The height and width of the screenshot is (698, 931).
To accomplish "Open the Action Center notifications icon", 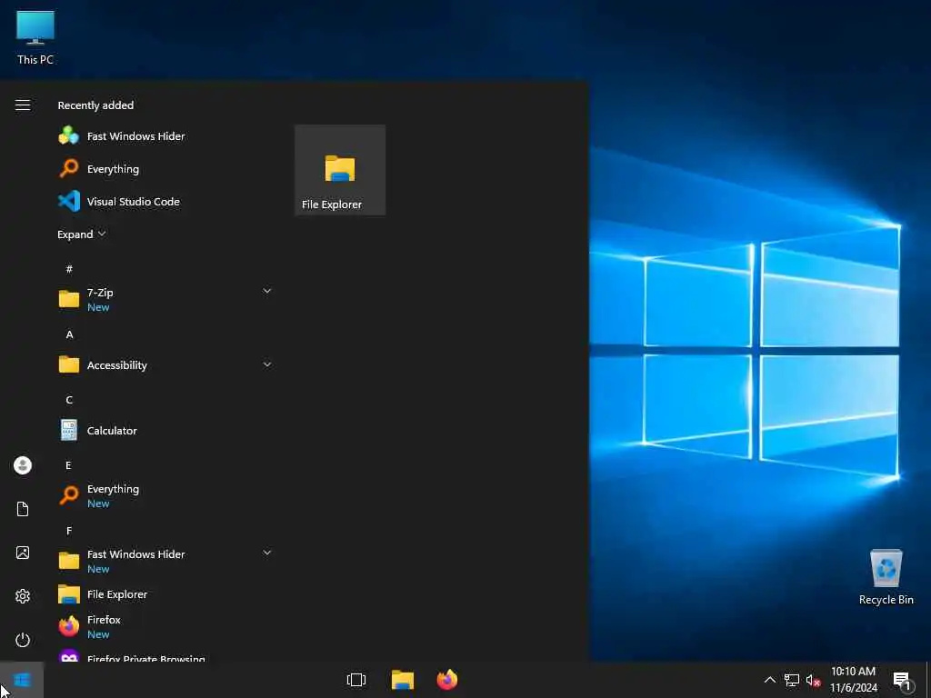I will tap(902, 680).
